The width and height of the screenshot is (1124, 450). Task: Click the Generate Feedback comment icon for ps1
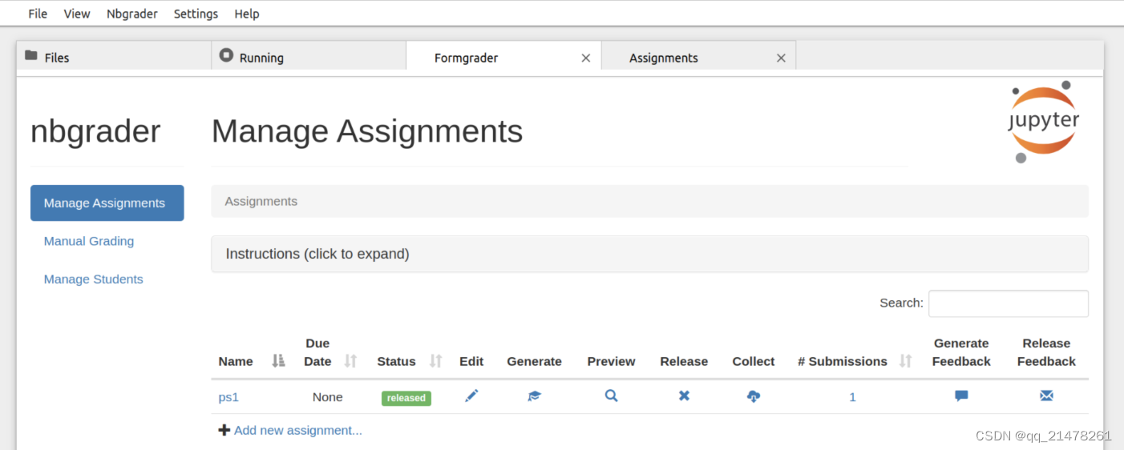pos(961,396)
